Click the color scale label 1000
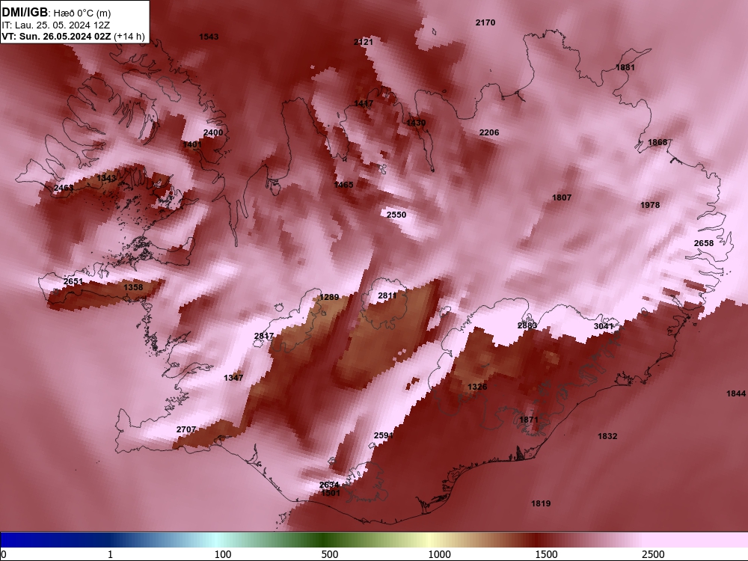This screenshot has height=561, width=748. tap(439, 554)
